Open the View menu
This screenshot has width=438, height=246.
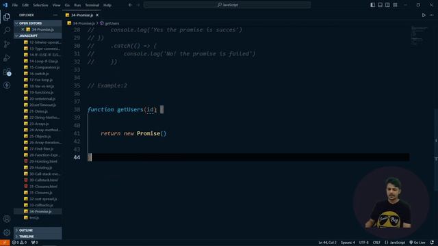click(x=56, y=5)
